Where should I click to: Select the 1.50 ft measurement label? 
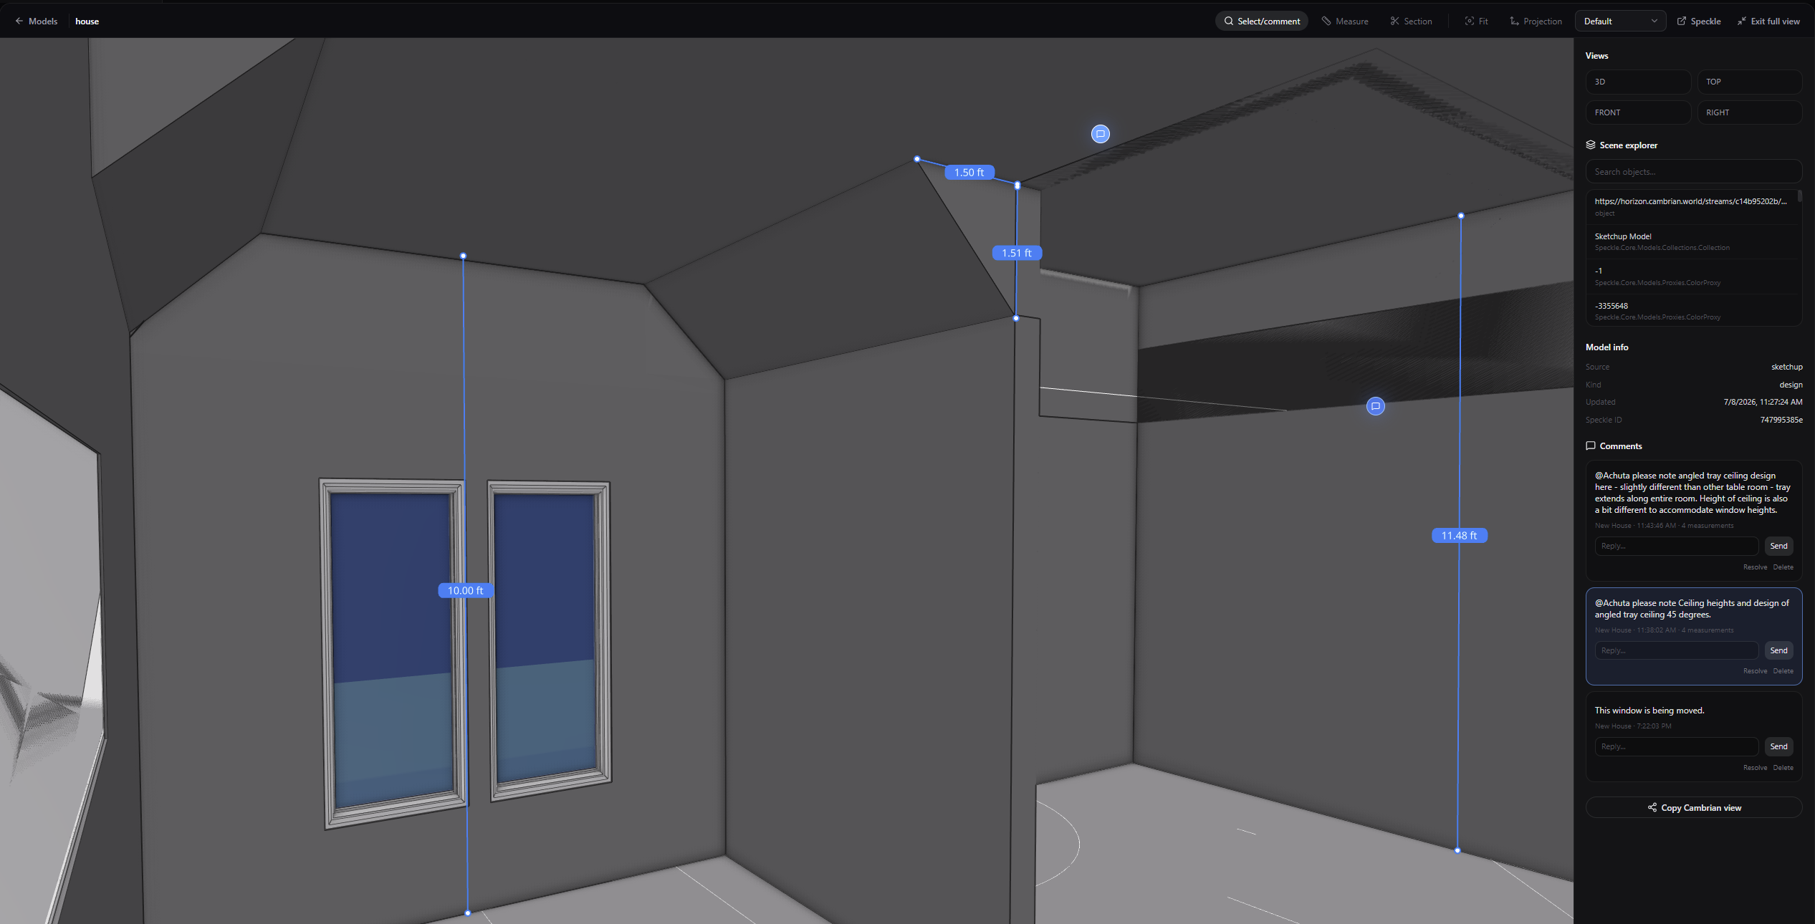pos(969,173)
